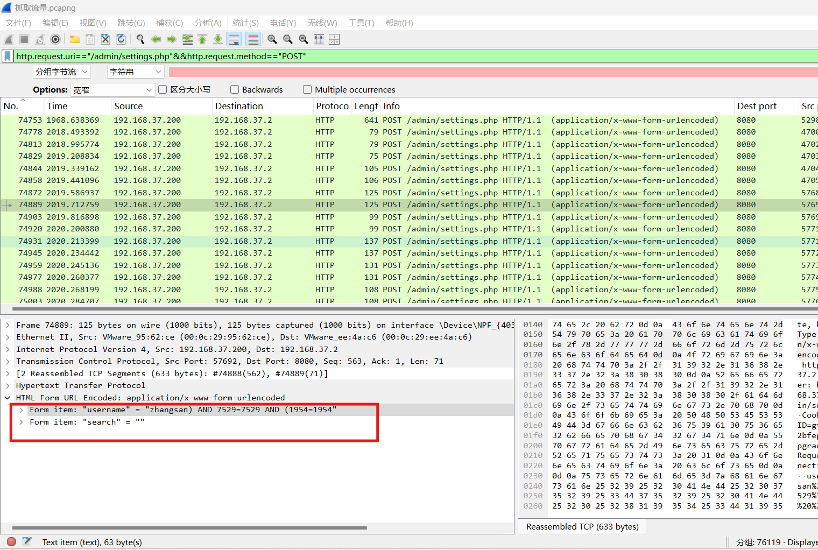The width and height of the screenshot is (818, 550).
Task: Open the 跳转(G) menu
Action: click(x=131, y=23)
